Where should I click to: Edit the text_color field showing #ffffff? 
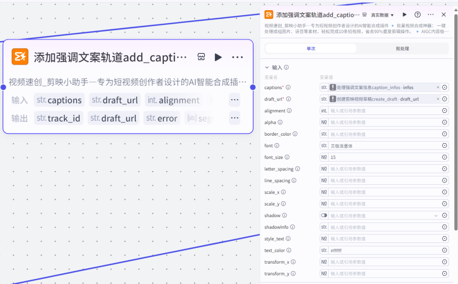[x=384, y=250]
